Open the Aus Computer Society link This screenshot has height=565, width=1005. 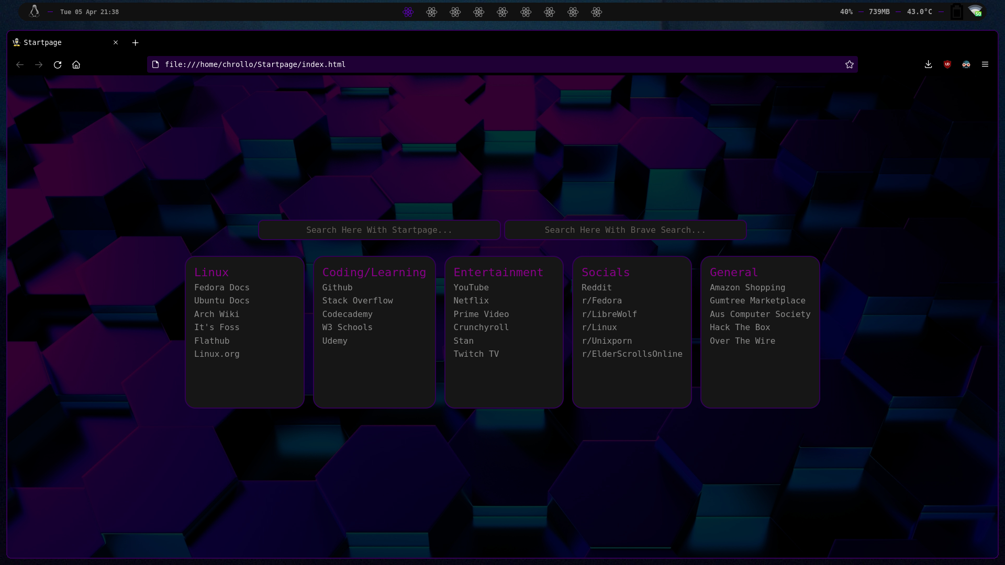coord(760,314)
